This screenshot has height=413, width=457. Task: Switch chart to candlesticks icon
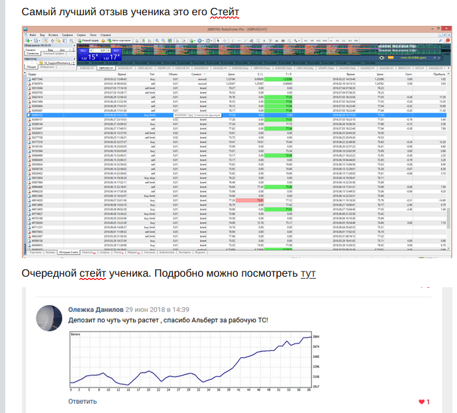click(x=144, y=41)
